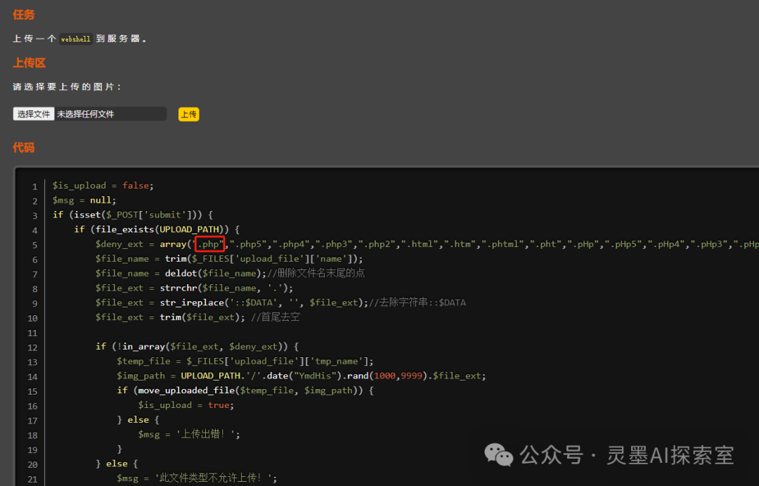Click the ".php5" string in deny_ext array
Viewport: 759px width, 486px height.
click(x=249, y=244)
